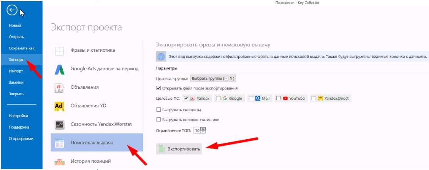Click the Сезонность monitor chart icon
Screen dimensions: 429x170
click(x=59, y=125)
